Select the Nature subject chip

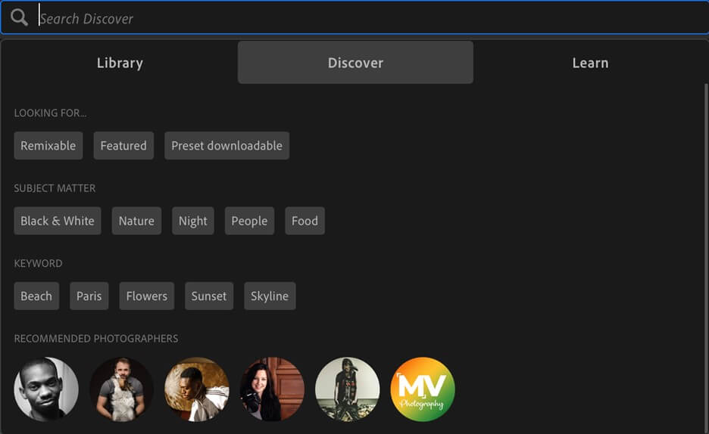[136, 221]
